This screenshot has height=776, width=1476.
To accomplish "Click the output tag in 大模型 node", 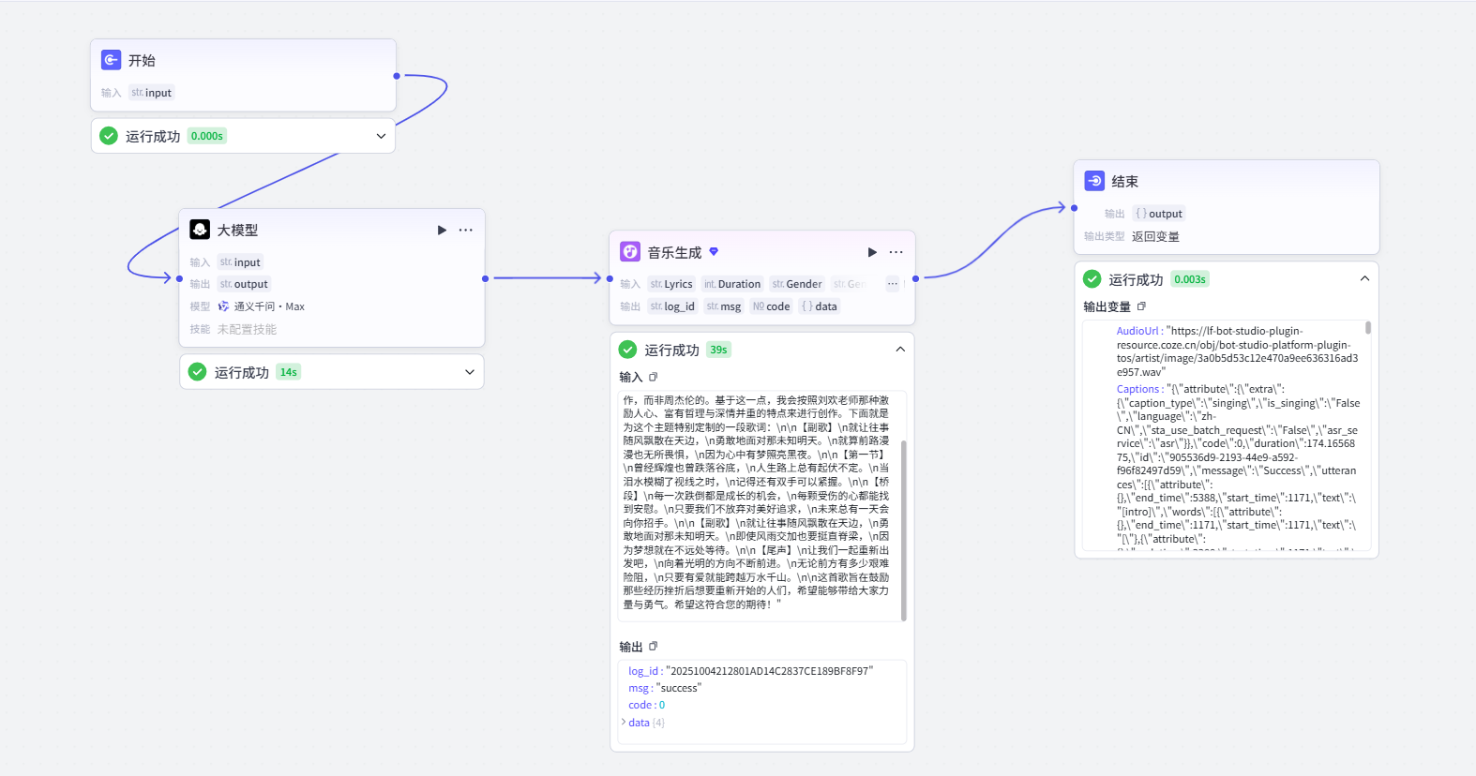I will (x=244, y=284).
